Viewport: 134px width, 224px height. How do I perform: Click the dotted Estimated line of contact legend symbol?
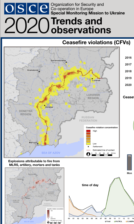[89, 150]
